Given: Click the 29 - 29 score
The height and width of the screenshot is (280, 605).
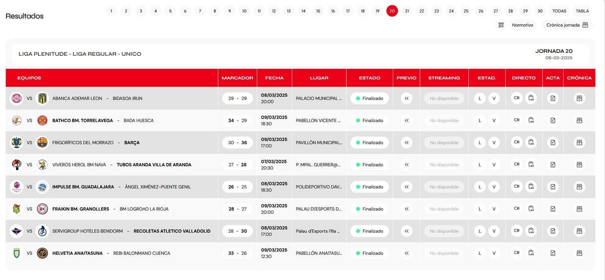Looking at the screenshot, I should [237, 99].
